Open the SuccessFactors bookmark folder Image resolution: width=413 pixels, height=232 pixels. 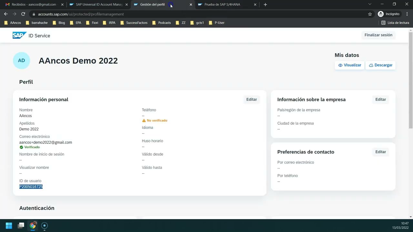[134, 23]
